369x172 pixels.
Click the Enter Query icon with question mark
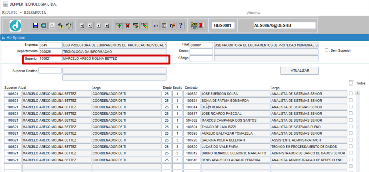pyautogui.click(x=60, y=26)
